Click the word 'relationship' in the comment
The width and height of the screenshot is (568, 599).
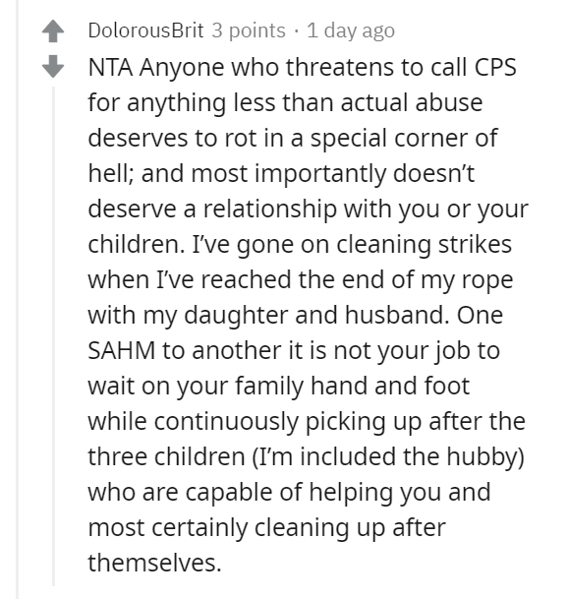point(270,210)
